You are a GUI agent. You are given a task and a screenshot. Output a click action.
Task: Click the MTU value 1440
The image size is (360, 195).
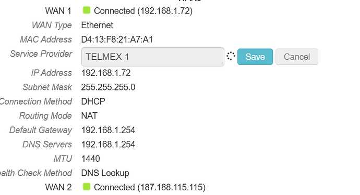tap(91, 159)
